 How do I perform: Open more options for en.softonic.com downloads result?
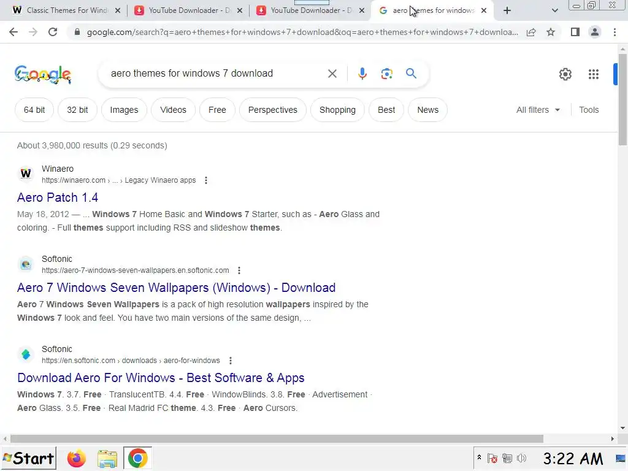231,361
